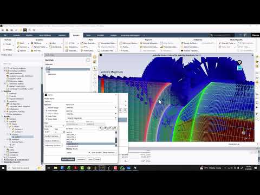Click the first surface list toggle icon

(x=101, y=128)
